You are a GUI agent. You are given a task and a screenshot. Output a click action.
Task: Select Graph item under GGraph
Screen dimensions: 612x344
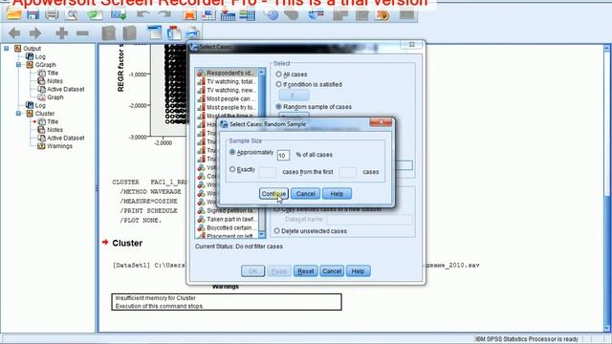click(x=55, y=97)
